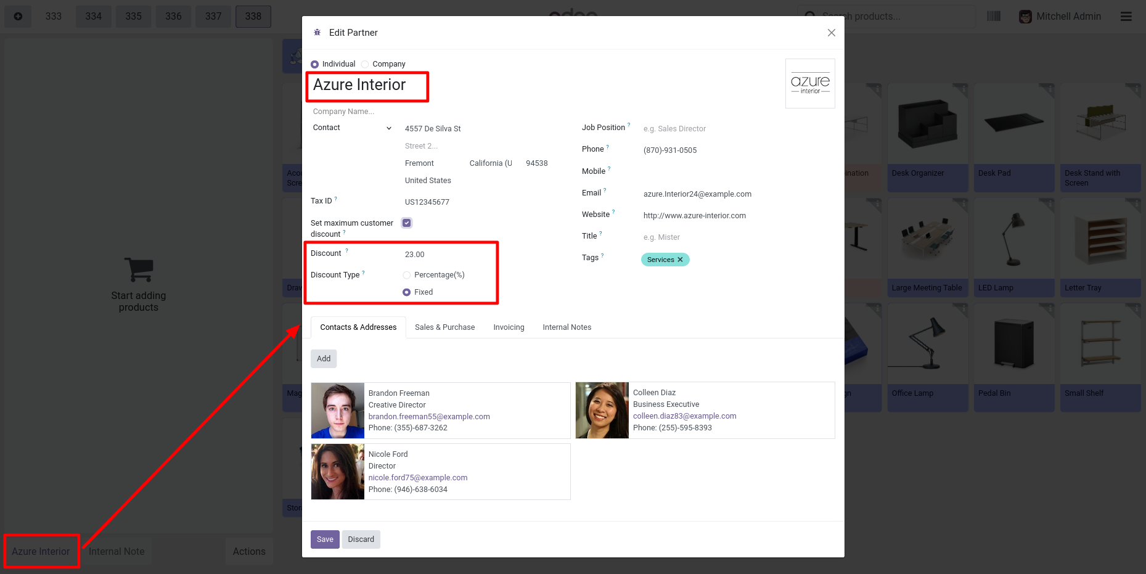Click the Tax ID help tooltip icon
Image resolution: width=1146 pixels, height=574 pixels.
click(336, 199)
